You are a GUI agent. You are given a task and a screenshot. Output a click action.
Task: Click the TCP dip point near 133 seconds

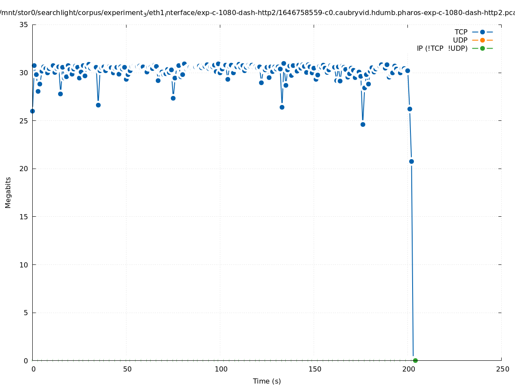coord(282,107)
